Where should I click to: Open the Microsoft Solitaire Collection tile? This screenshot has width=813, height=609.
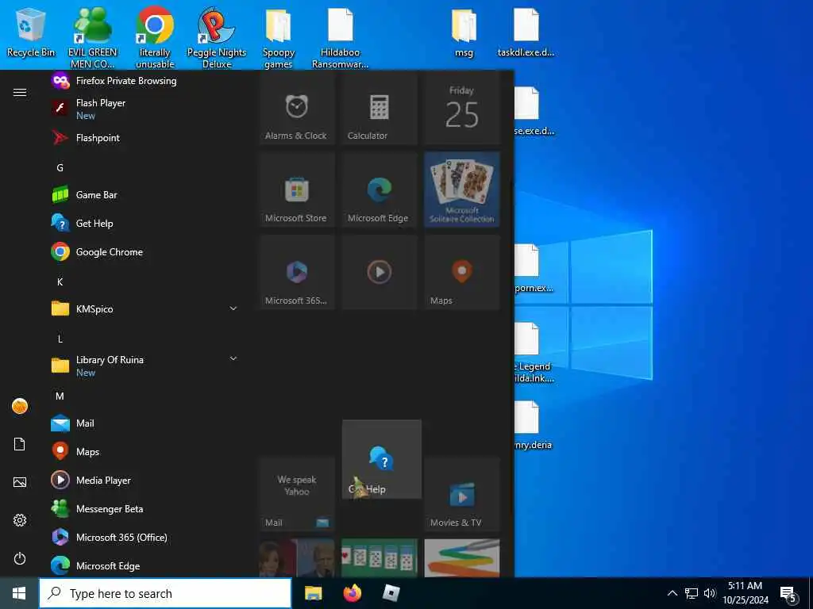[x=462, y=190]
